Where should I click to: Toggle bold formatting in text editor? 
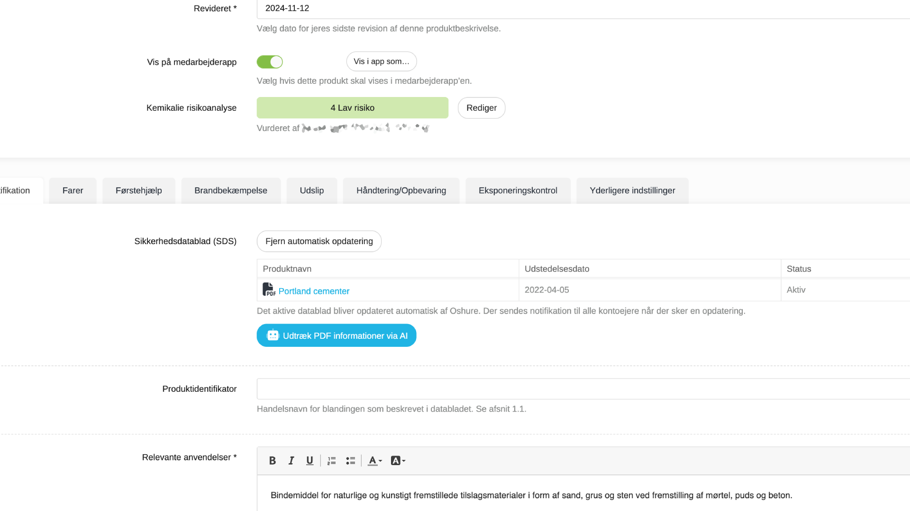(272, 460)
